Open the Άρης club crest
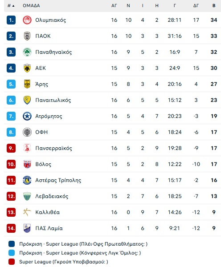 (x=27, y=84)
